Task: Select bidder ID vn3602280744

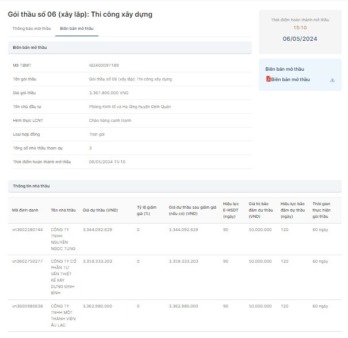Action: point(27,229)
